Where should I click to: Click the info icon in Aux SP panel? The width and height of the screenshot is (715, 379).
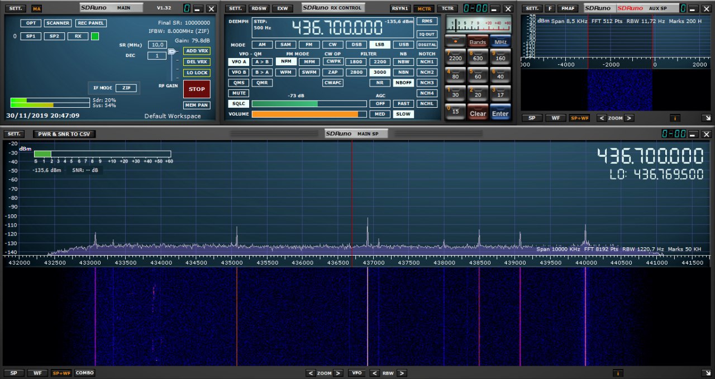coord(675,118)
